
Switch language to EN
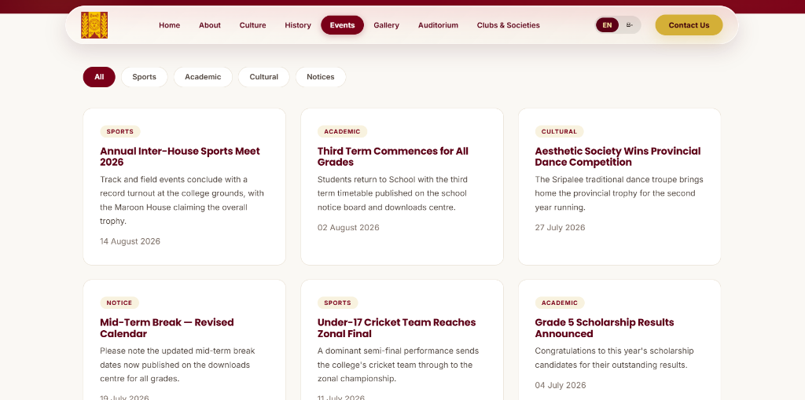pos(608,25)
